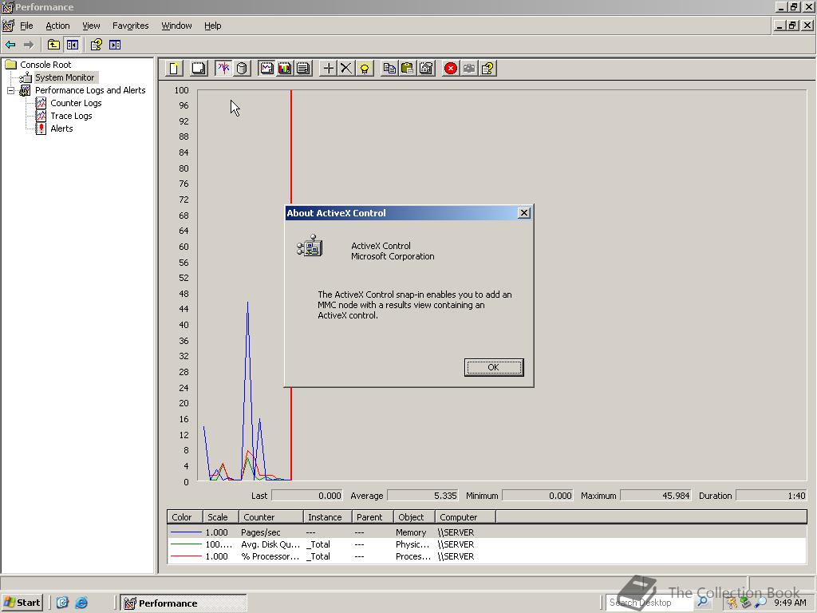
Task: Click the blue Pages/sec color line
Action: (x=186, y=532)
